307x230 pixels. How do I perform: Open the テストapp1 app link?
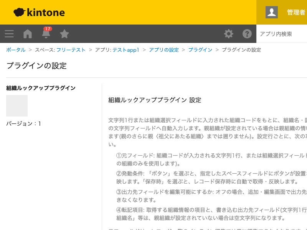click(126, 50)
